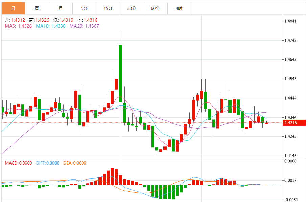The width and height of the screenshot is (308, 202).
Task: Click the 开 open price 1.4312
Action: [x=15, y=20]
